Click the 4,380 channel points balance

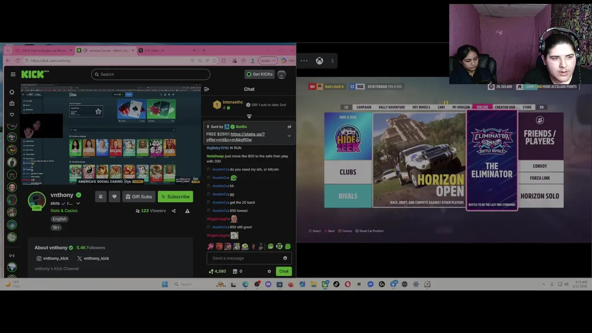click(217, 271)
